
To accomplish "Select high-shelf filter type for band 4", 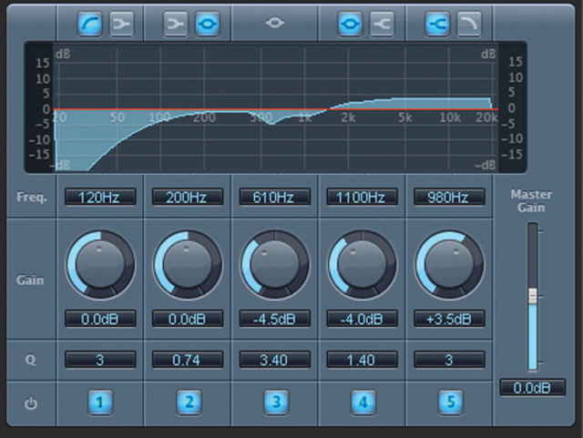I will click(x=382, y=25).
